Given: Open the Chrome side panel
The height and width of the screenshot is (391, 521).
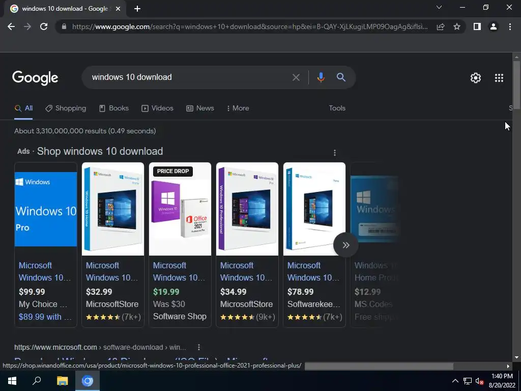Looking at the screenshot, I should (477, 26).
